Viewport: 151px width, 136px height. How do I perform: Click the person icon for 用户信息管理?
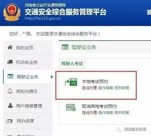(x=10, y=106)
